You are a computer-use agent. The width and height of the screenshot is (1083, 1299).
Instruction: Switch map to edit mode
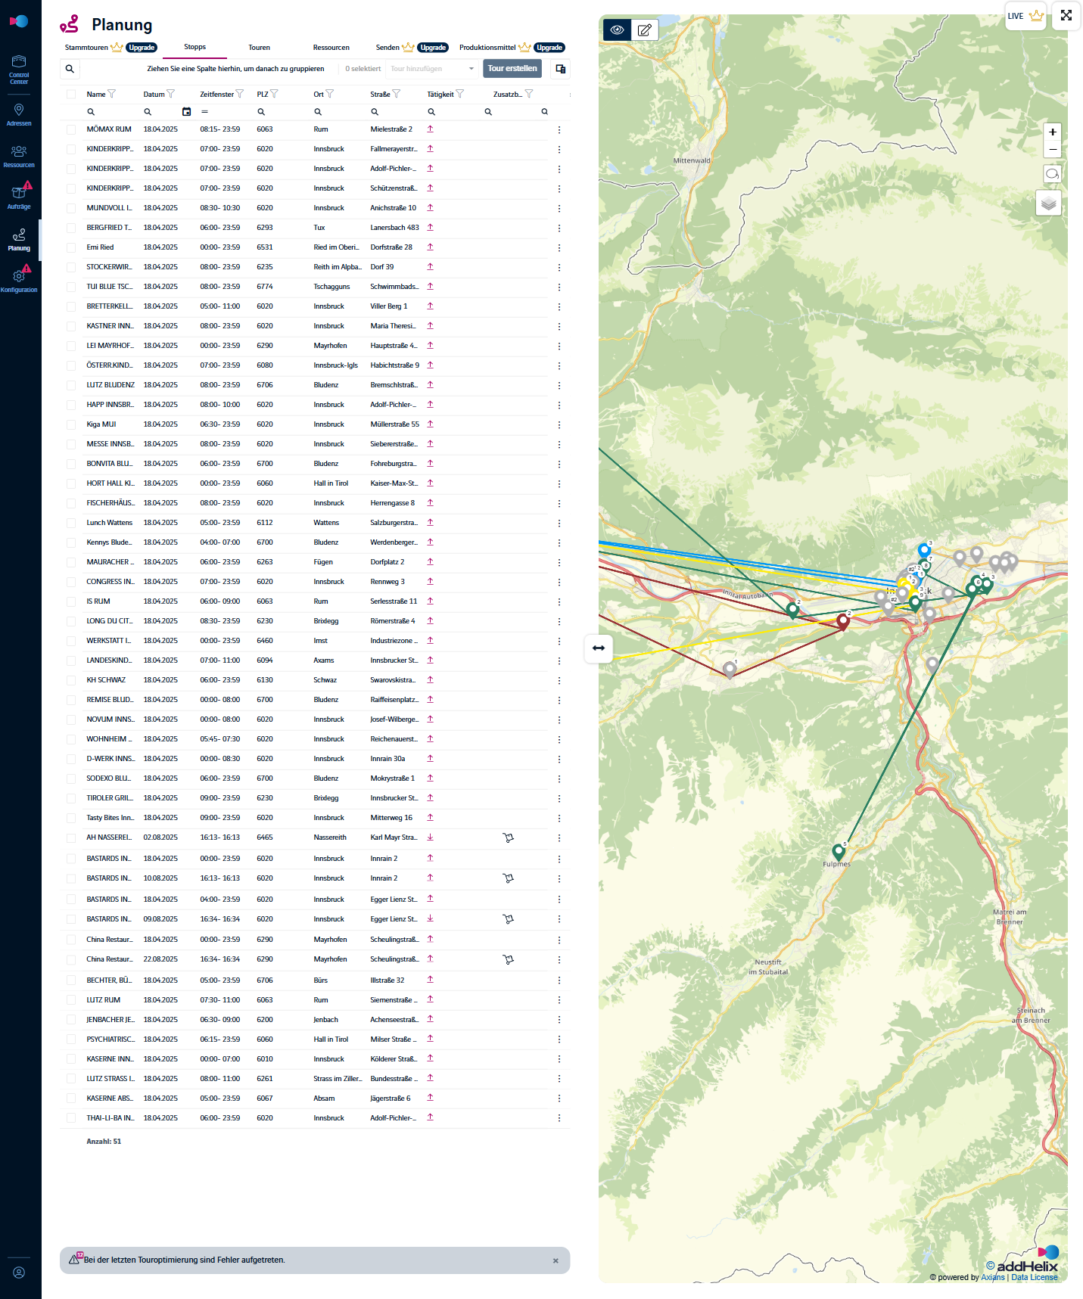(645, 30)
